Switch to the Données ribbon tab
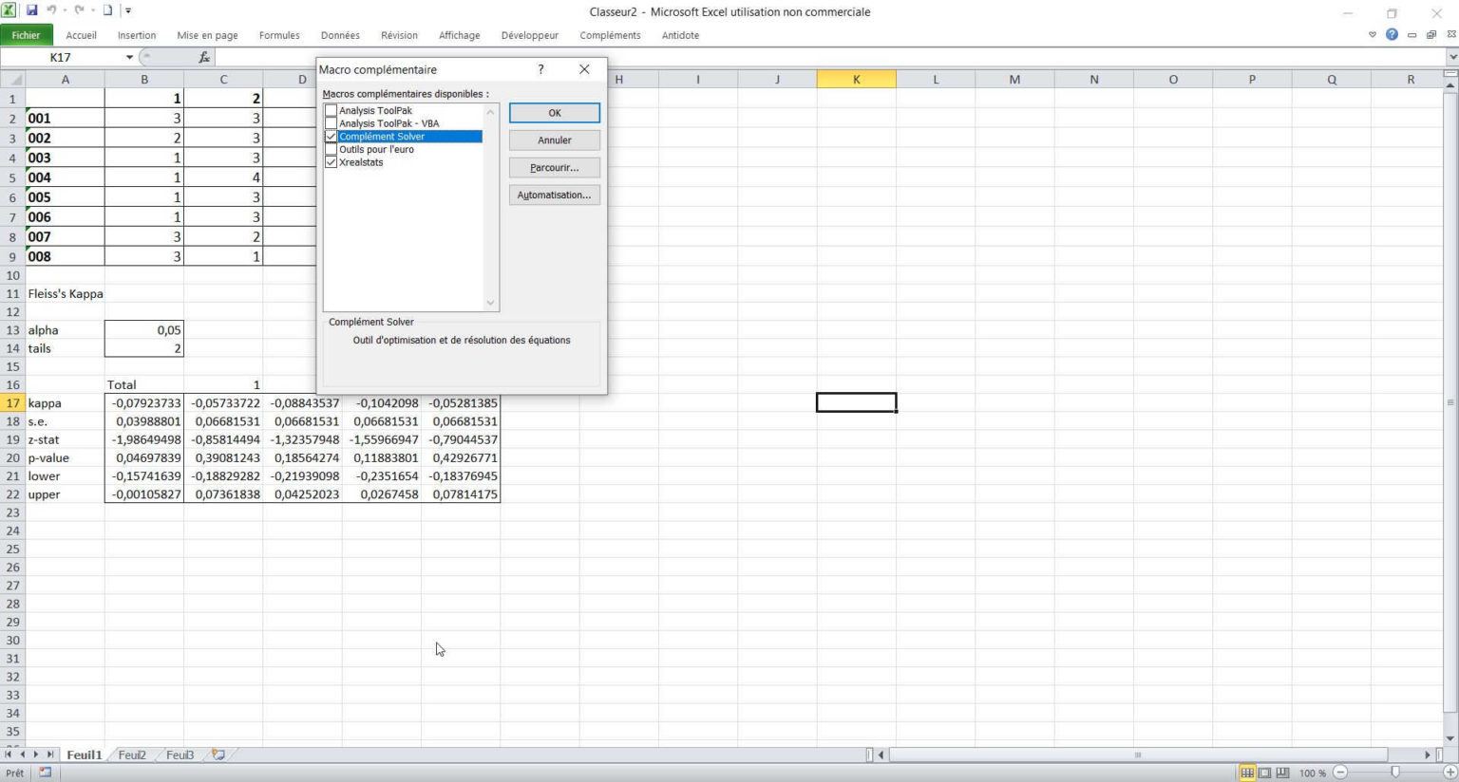 tap(340, 35)
